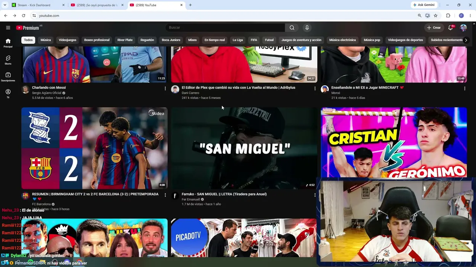Select the Videojuegos filter chip
Screen dimensions: 476x267
click(67, 40)
